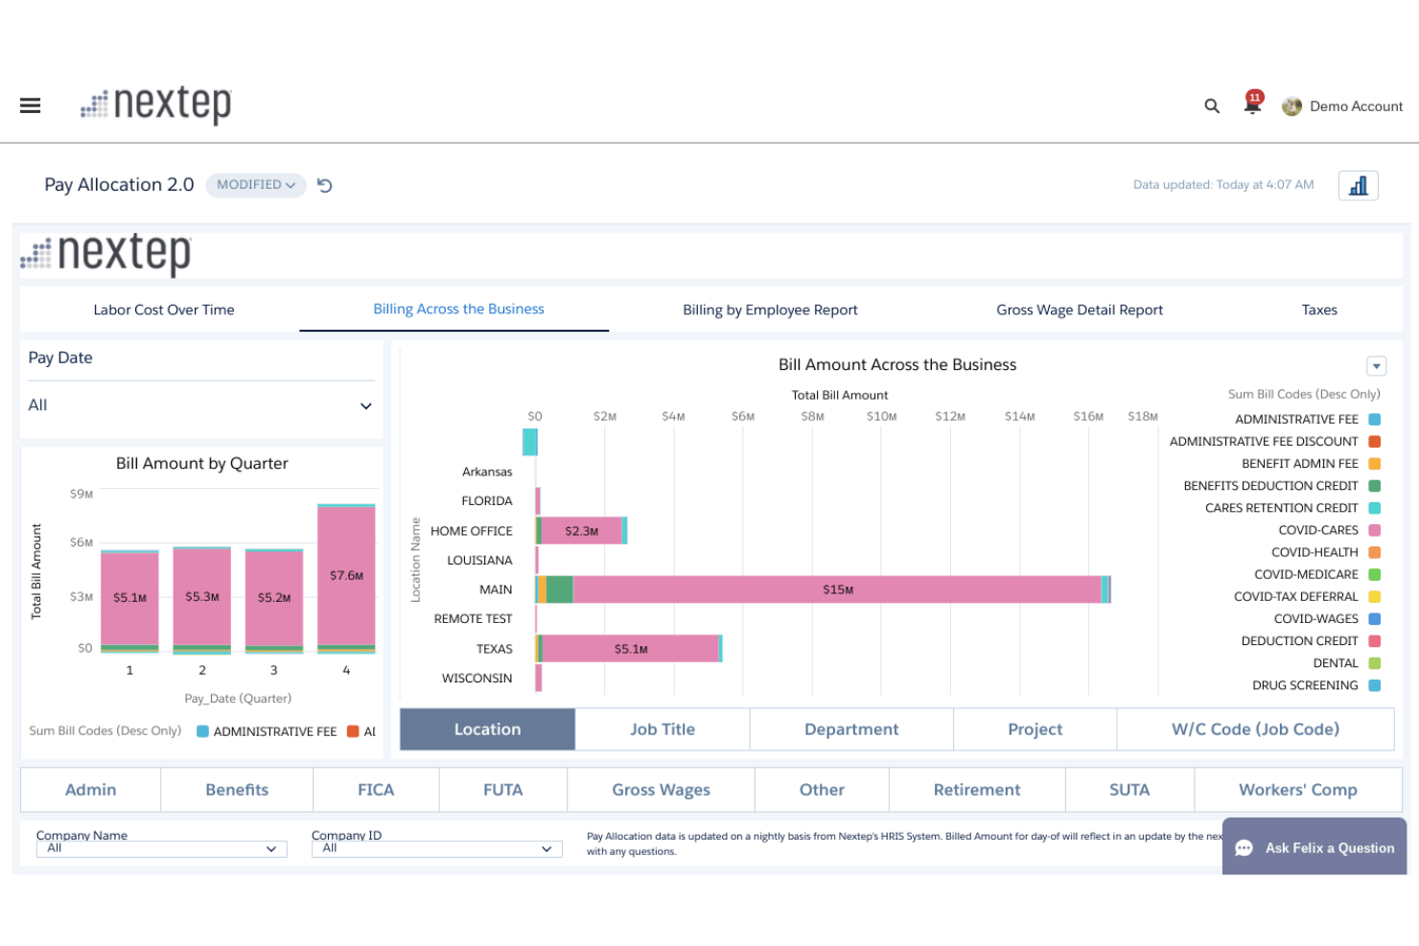This screenshot has width=1419, height=946.
Task: Select the Job Title breakdown button
Action: (663, 729)
